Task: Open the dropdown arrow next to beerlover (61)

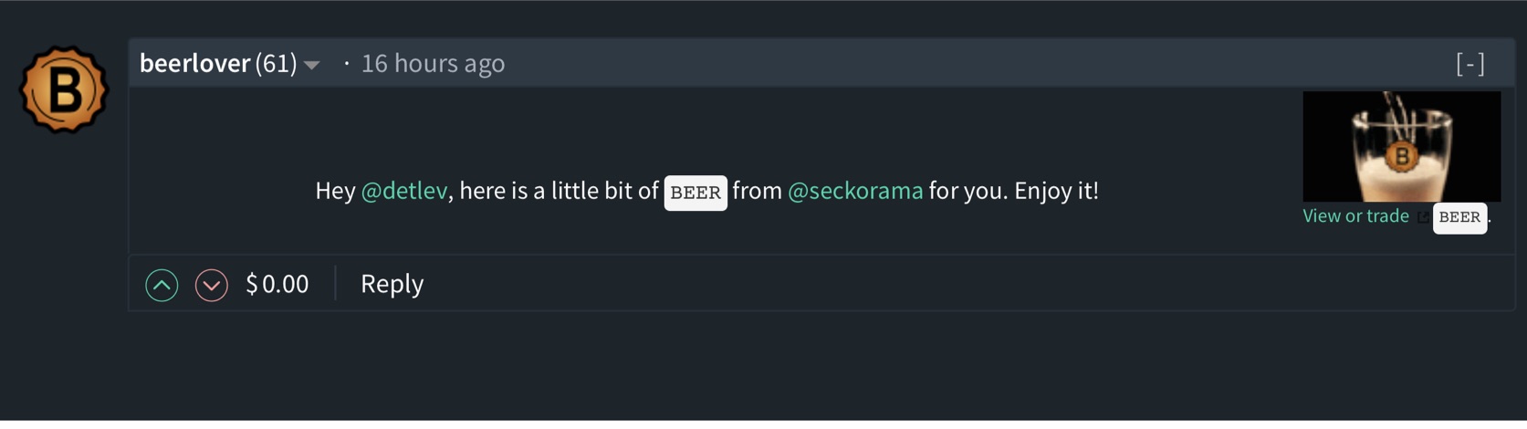Action: coord(312,65)
